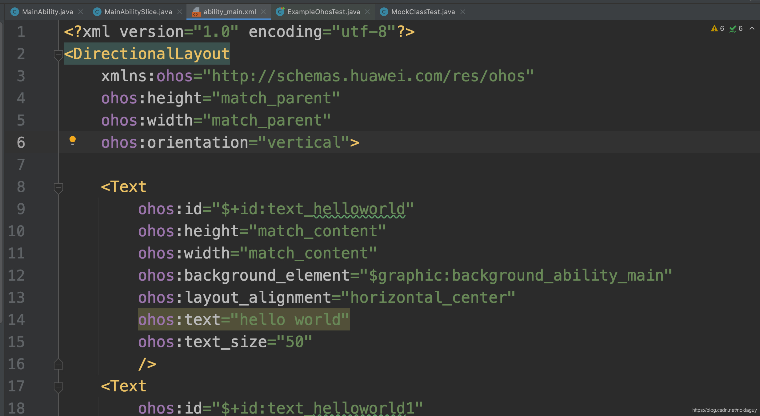760x416 pixels.
Task: Click the MainAbility.java class file icon
Action: point(14,12)
